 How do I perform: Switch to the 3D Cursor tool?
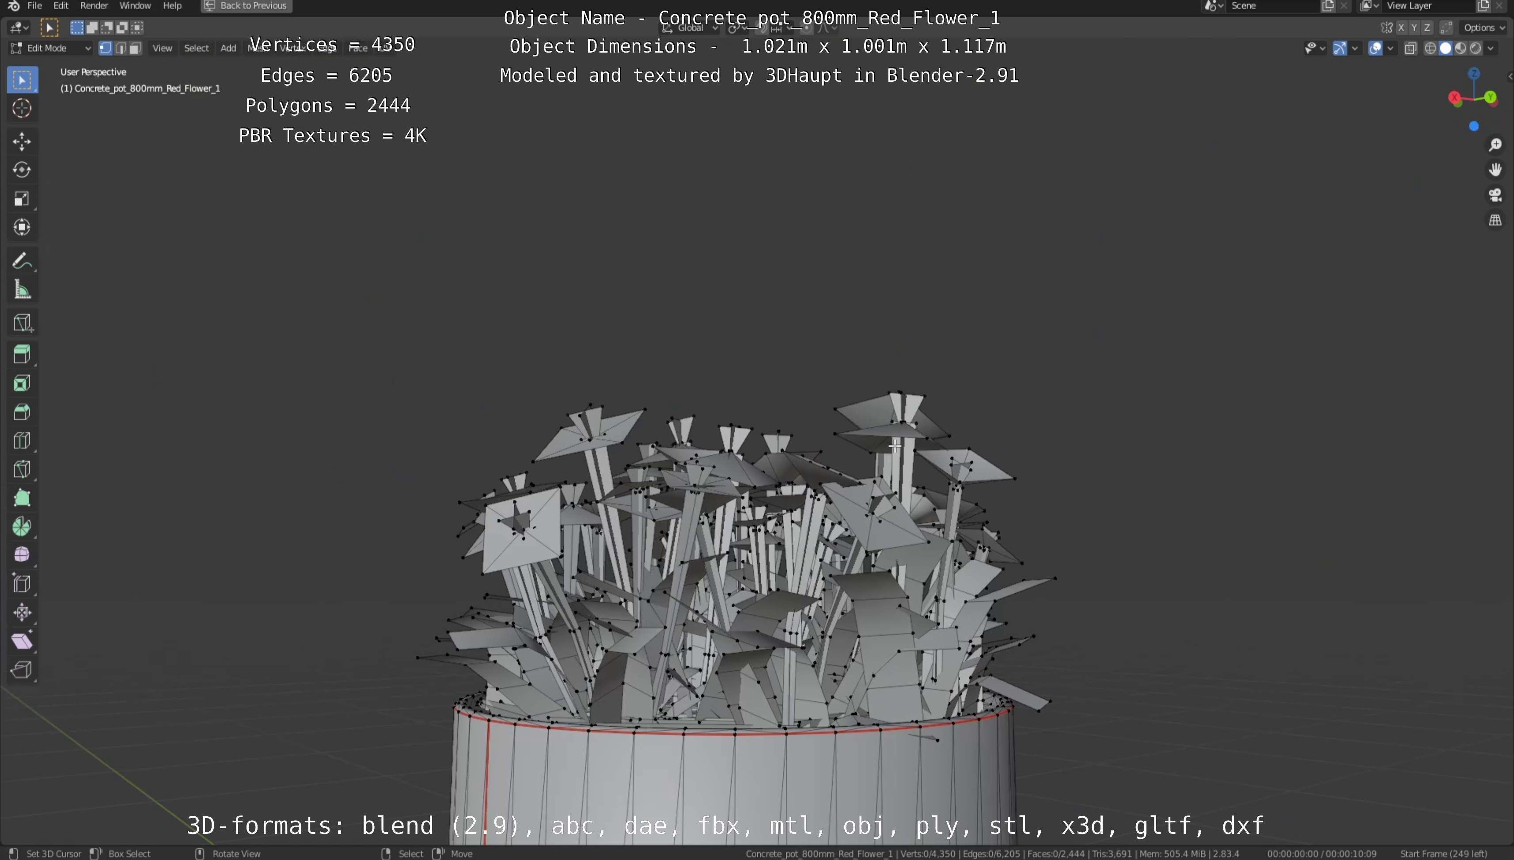(22, 109)
